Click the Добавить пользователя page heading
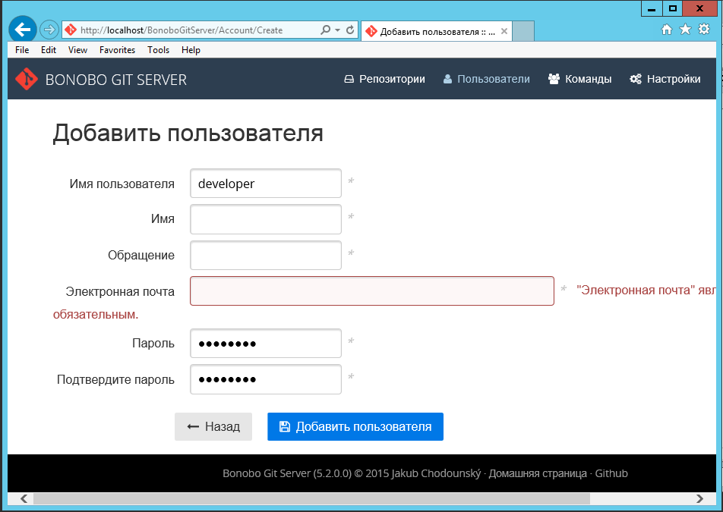This screenshot has width=723, height=512. [188, 133]
